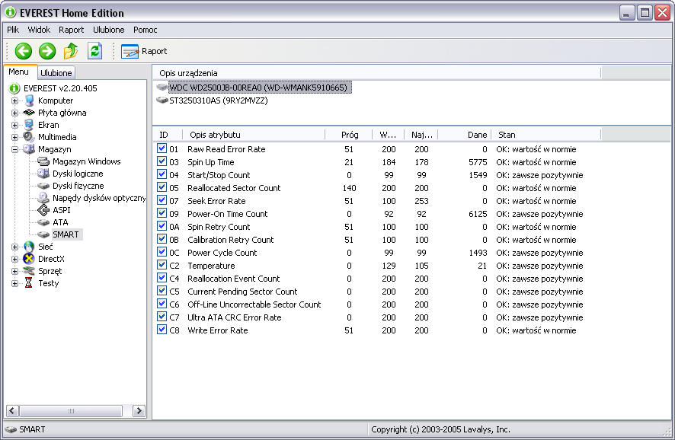Image resolution: width=675 pixels, height=440 pixels.
Task: Collapse the Magazyn tree node
Action: (x=14, y=149)
